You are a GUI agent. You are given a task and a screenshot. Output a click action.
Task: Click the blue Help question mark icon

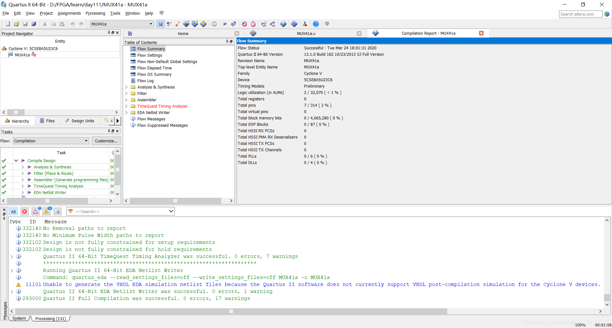click(316, 24)
